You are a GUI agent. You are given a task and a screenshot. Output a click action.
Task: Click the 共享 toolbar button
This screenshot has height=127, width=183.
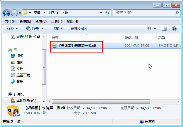click(x=57, y=29)
